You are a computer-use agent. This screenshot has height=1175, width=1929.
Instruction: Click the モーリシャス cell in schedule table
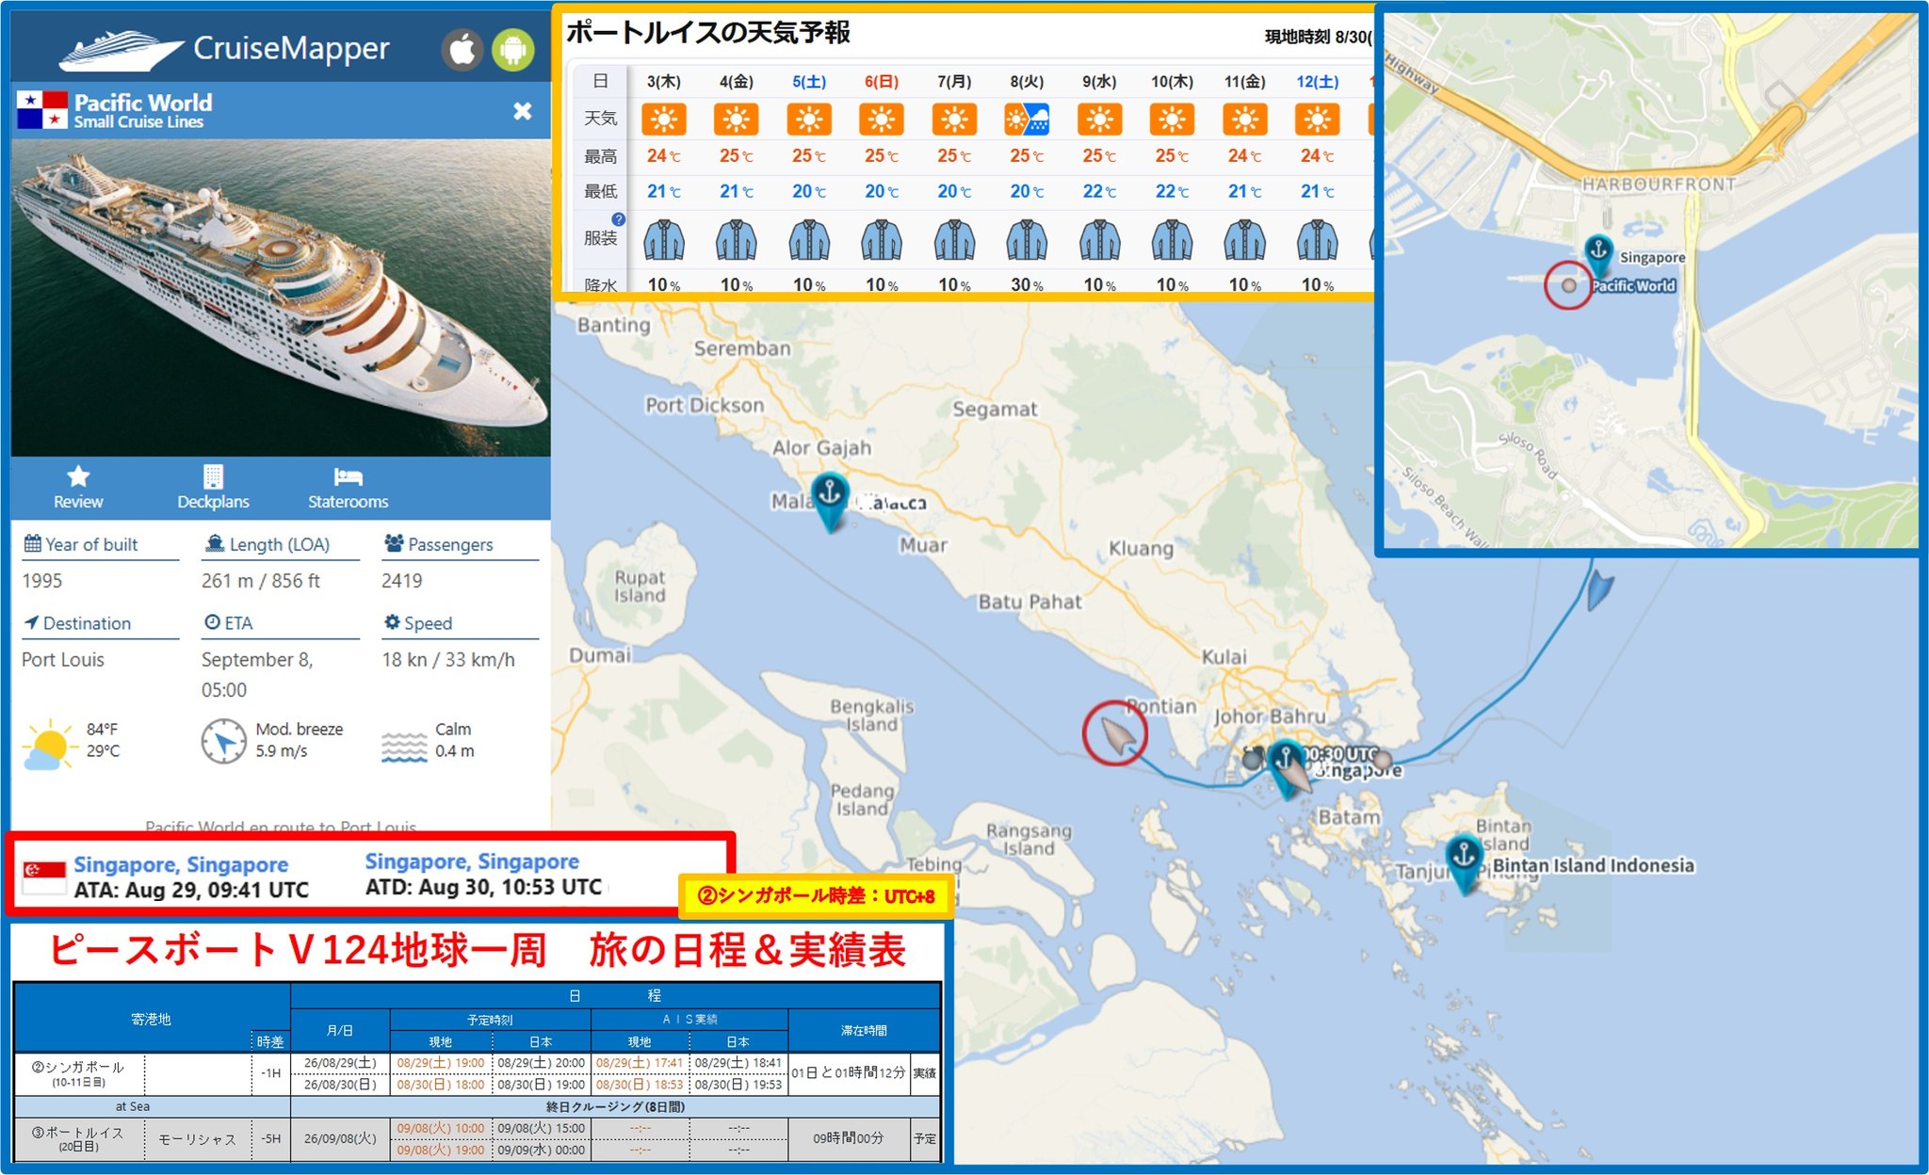pos(197,1139)
